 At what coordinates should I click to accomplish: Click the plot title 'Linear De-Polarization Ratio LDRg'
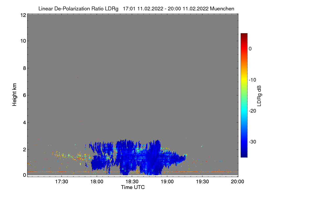pyautogui.click(x=78, y=9)
